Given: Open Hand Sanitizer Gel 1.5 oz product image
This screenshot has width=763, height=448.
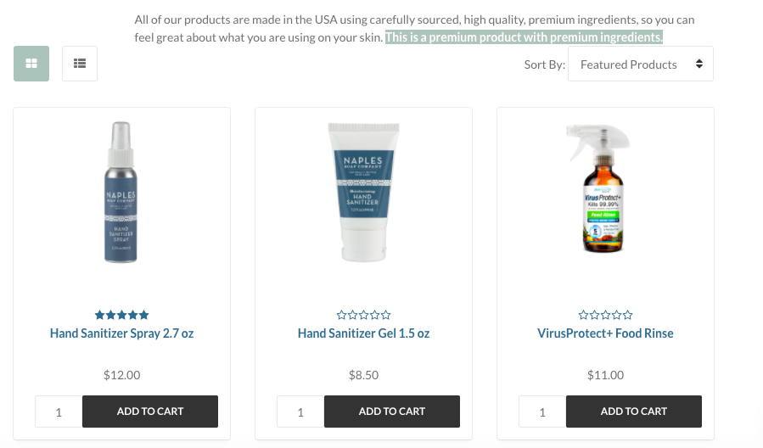Looking at the screenshot, I should coord(363,192).
